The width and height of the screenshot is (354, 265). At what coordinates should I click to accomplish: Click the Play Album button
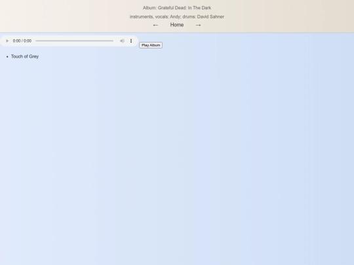coord(151,45)
